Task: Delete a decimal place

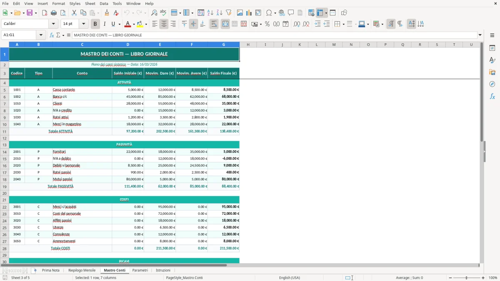Action: pyautogui.click(x=306, y=24)
